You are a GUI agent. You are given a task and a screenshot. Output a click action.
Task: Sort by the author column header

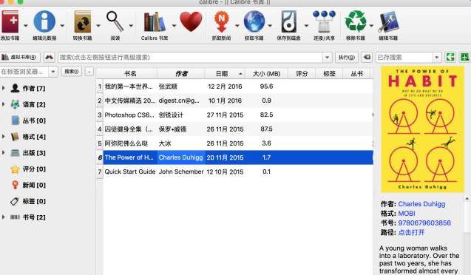pos(181,73)
